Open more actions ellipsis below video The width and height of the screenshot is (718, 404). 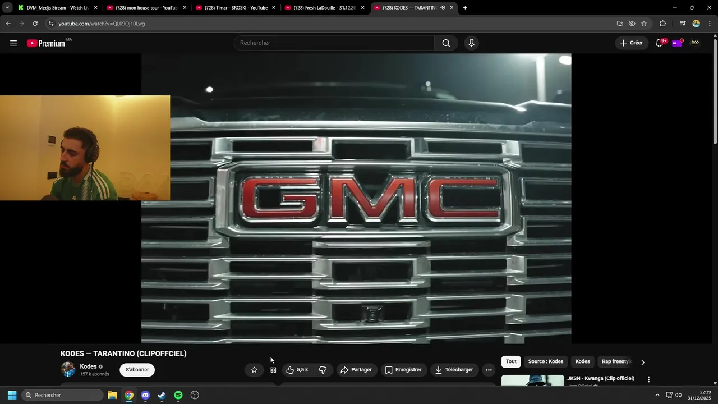coord(489,370)
